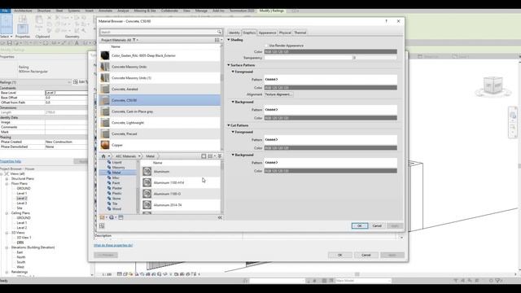The height and width of the screenshot is (293, 521).
Task: Click the search magnifier icon in Material Browser
Action: click(x=219, y=32)
